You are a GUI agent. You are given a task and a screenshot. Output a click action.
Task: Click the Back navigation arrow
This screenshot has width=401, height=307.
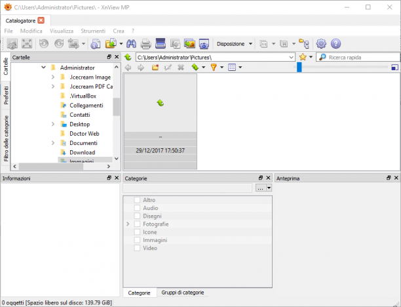128,68
